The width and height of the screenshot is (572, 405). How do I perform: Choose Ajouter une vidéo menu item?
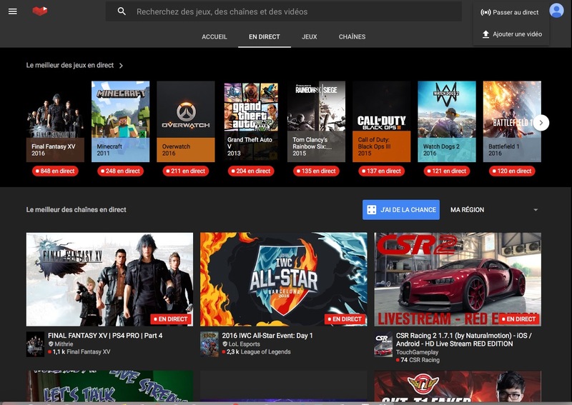511,34
